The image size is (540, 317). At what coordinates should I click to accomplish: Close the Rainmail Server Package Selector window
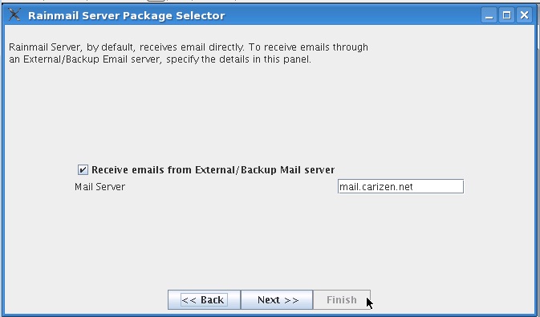click(x=524, y=15)
